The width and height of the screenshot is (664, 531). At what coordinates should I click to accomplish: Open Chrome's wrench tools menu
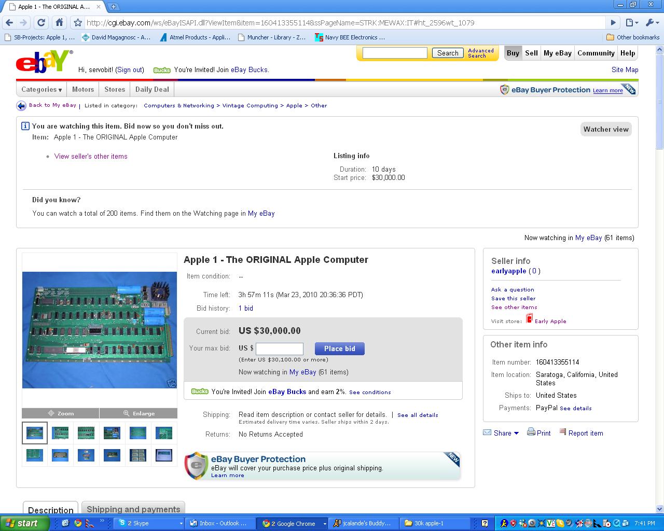[x=652, y=22]
